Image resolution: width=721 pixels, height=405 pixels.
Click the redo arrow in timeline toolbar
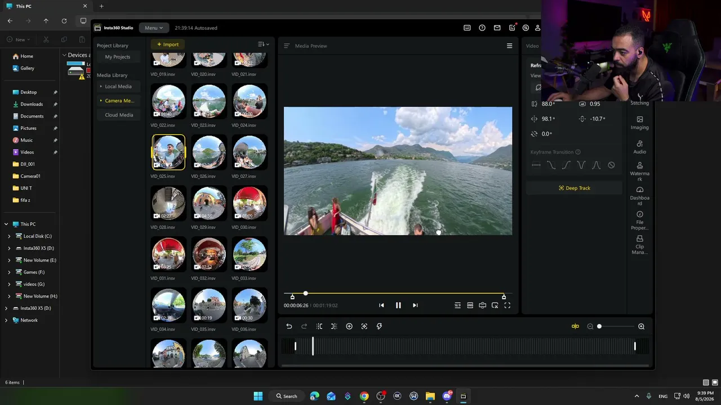click(304, 326)
